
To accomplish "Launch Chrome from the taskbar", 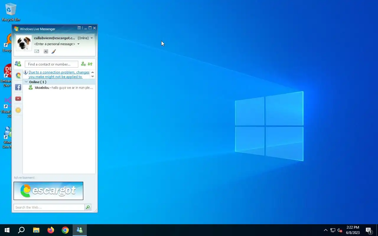I will tap(65, 230).
